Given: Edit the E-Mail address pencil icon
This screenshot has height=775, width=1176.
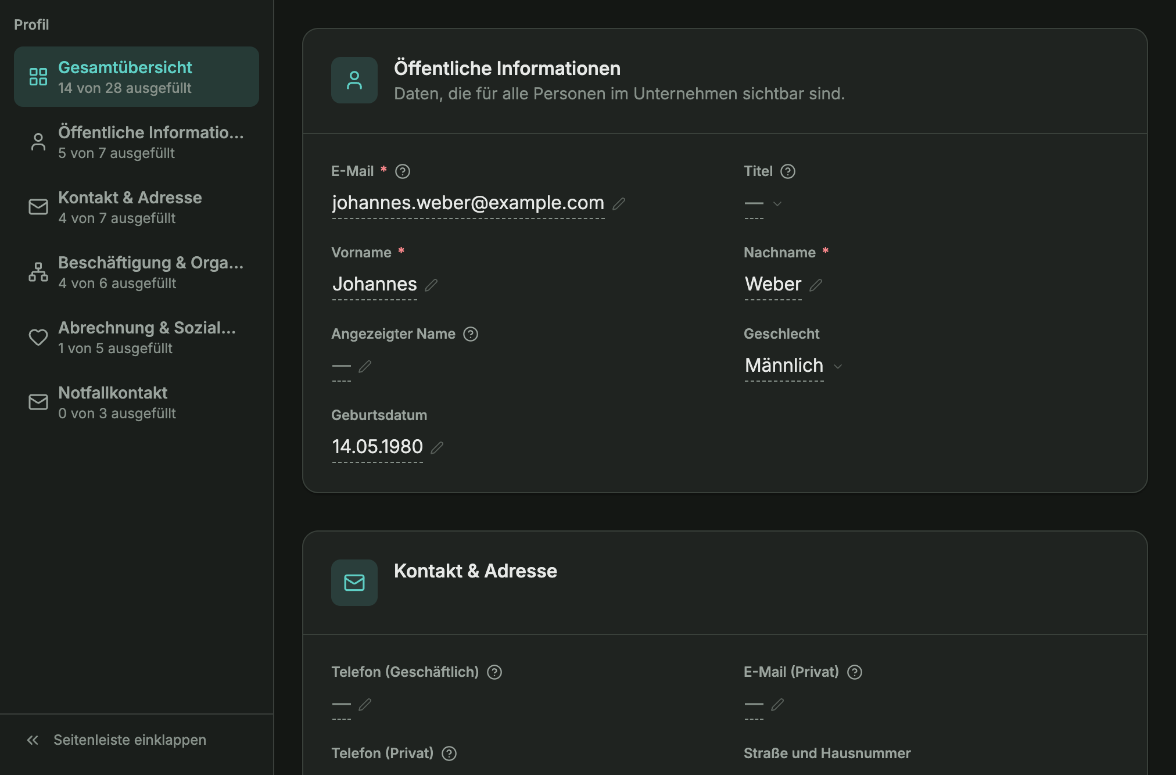Looking at the screenshot, I should point(619,203).
